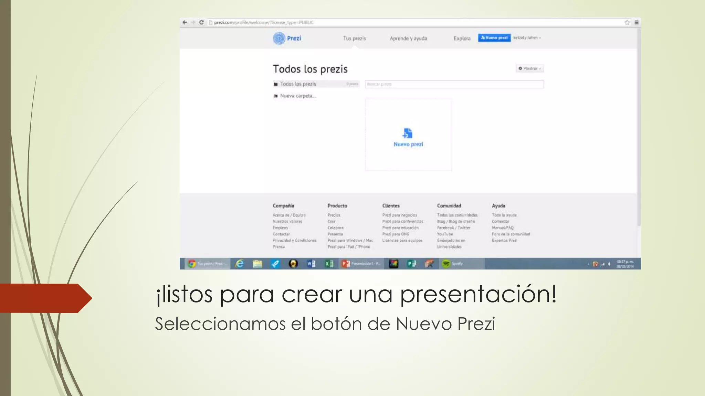Switch to the Chrome Tus prezis taskbar item

[x=208, y=264]
